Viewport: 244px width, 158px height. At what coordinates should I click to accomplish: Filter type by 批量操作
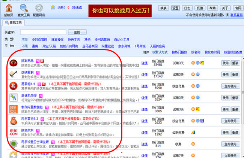[57, 40]
